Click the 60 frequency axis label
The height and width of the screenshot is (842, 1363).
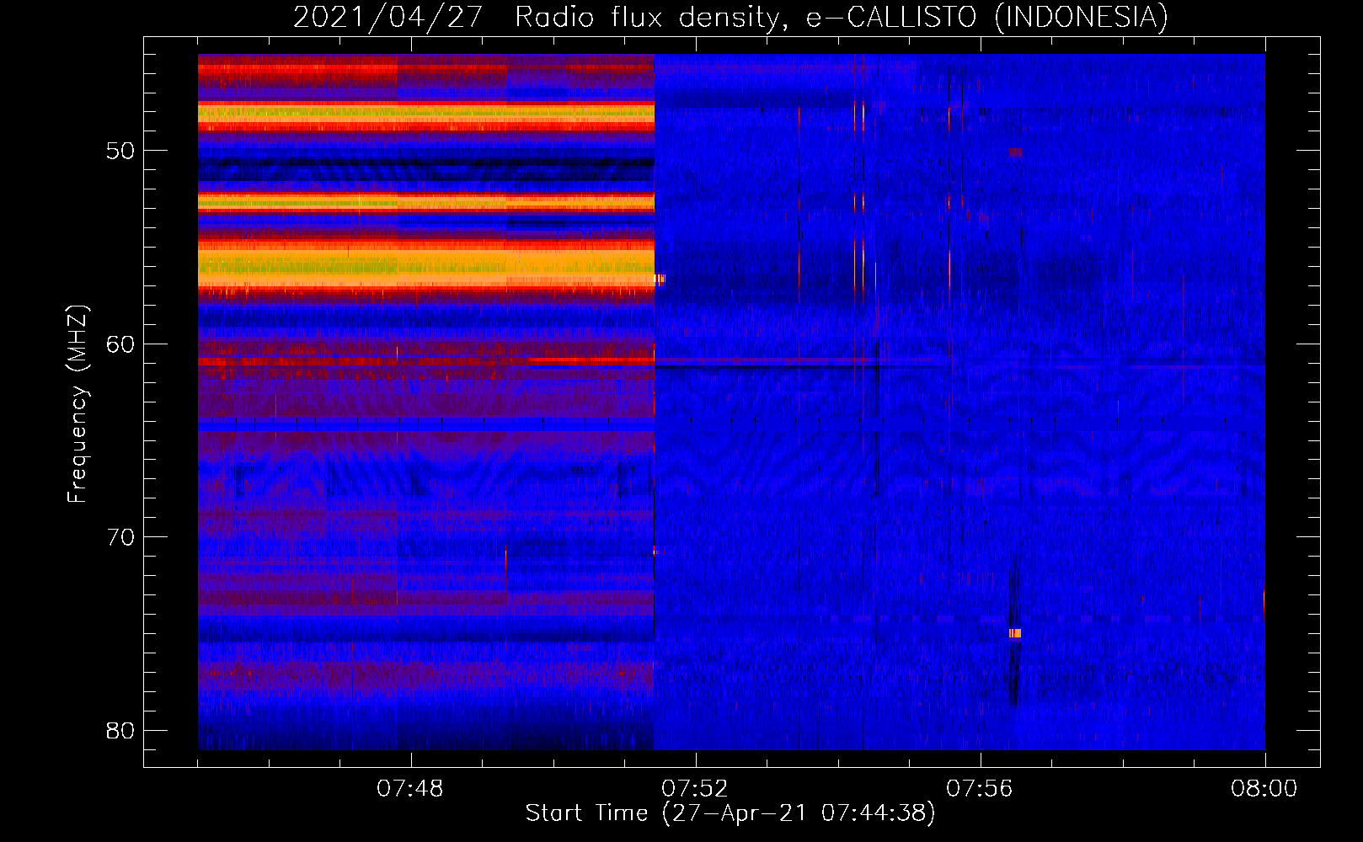120,344
